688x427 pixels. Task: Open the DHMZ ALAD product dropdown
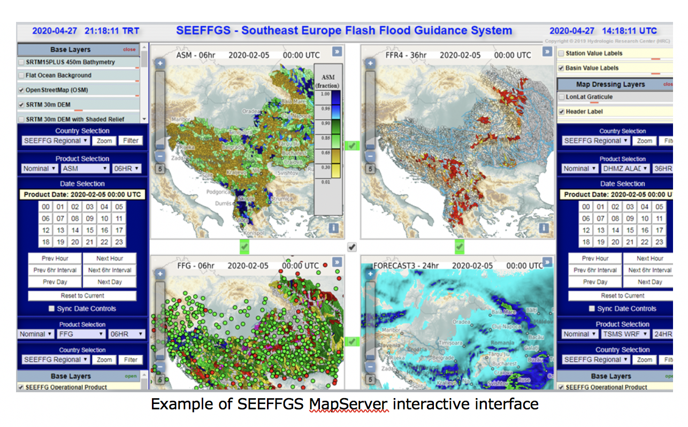pos(626,168)
